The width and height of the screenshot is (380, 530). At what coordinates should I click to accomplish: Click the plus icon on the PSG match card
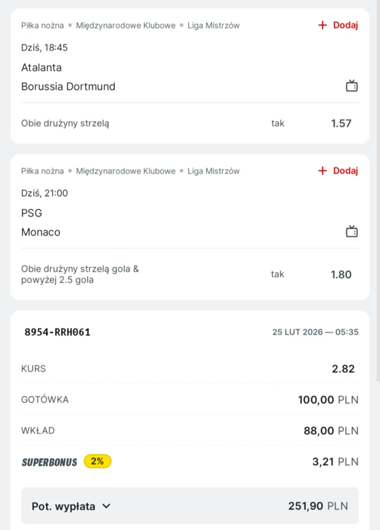pos(322,171)
